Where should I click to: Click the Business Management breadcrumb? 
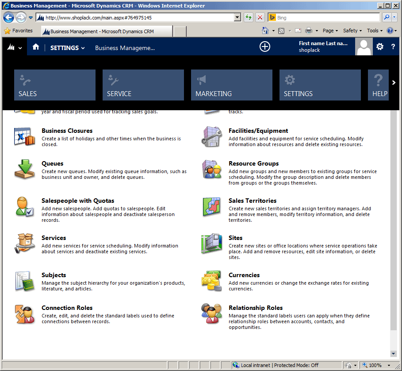point(125,48)
